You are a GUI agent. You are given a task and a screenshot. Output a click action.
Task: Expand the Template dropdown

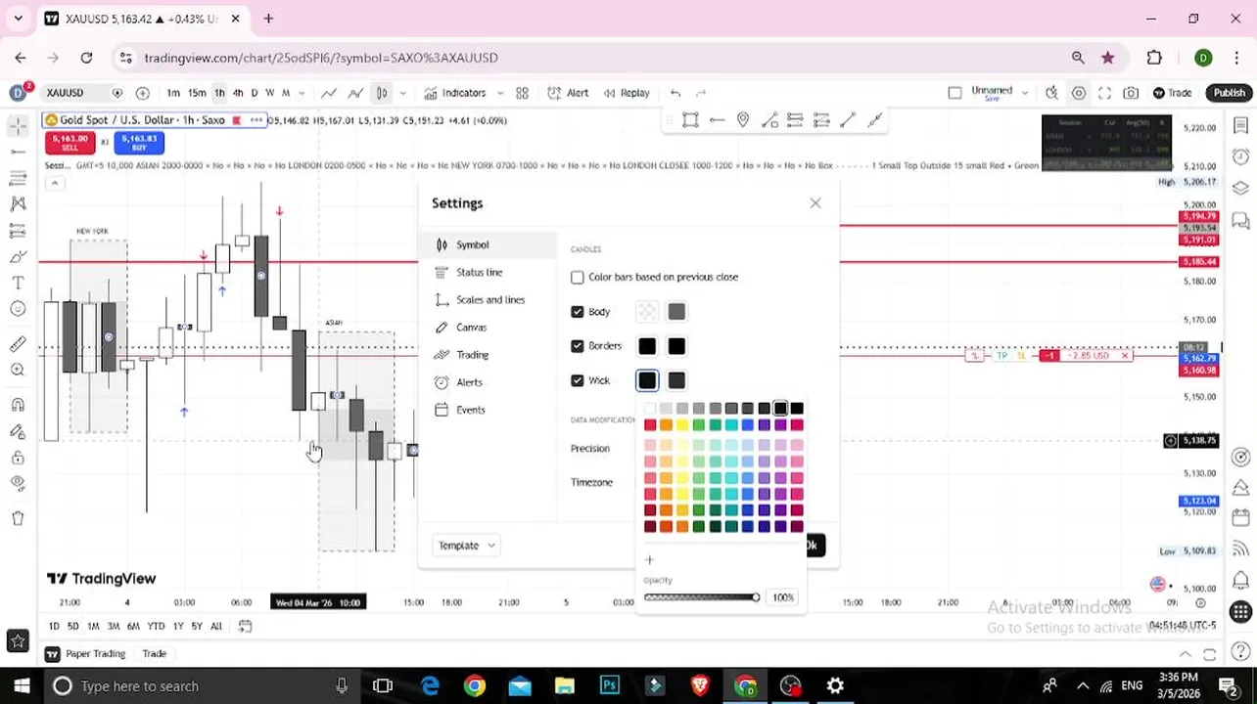click(x=466, y=546)
